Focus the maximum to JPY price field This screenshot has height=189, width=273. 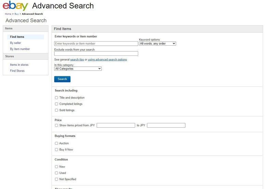click(166, 125)
